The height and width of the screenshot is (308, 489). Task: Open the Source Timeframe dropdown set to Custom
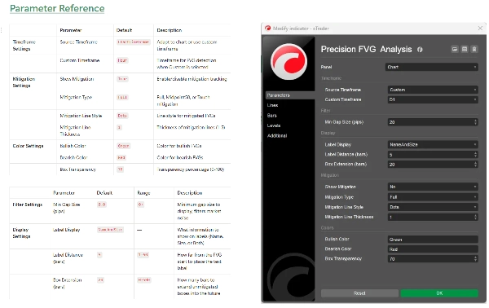pyautogui.click(x=433, y=90)
